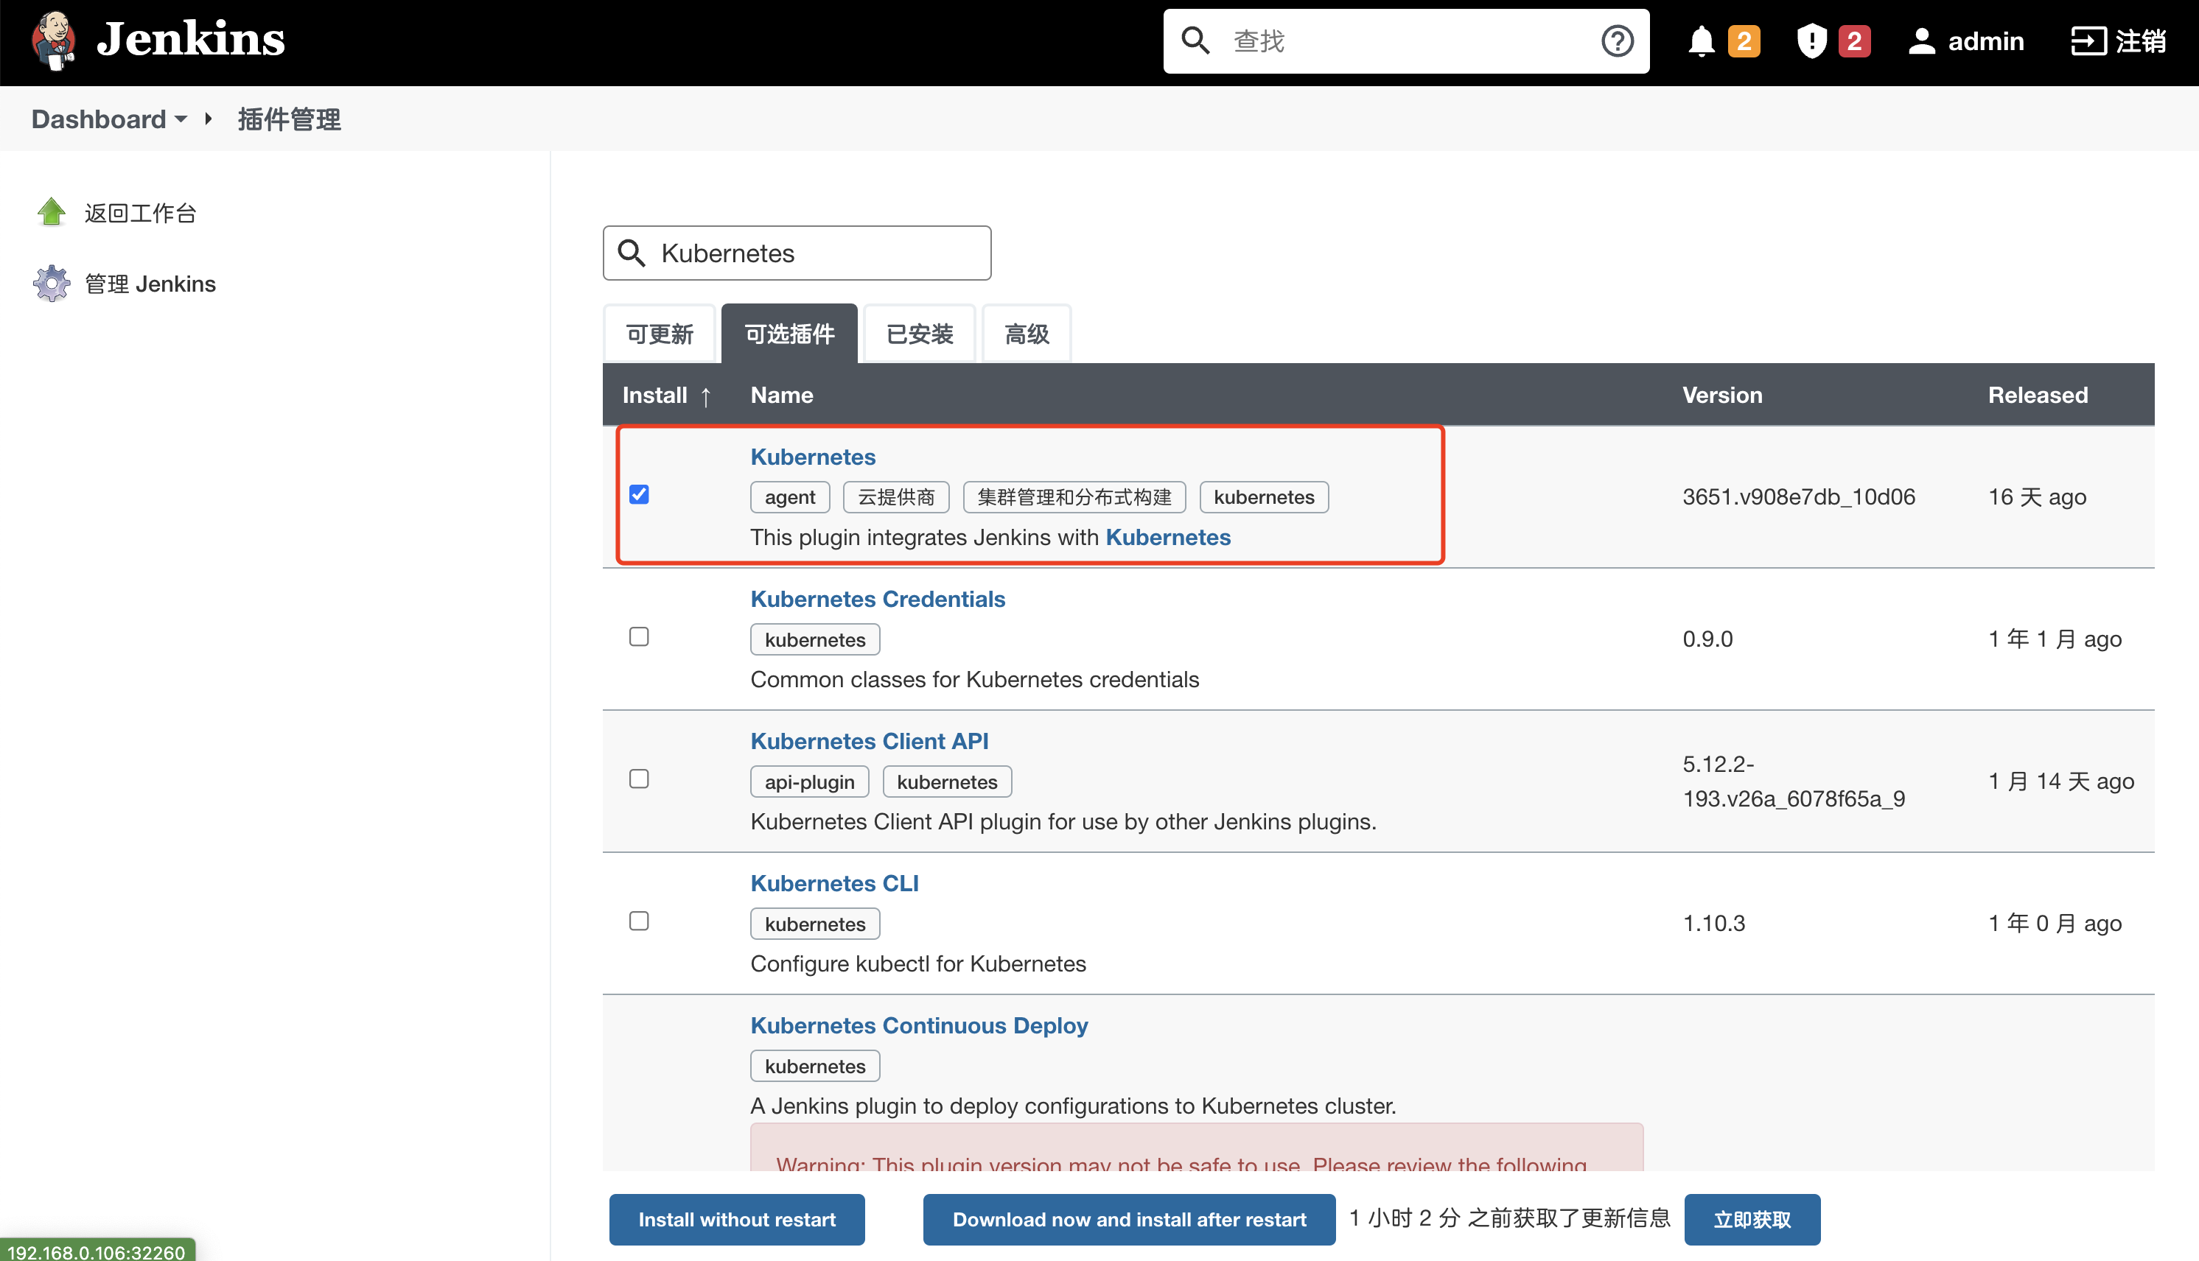Click the admin user profile icon
The width and height of the screenshot is (2199, 1261).
tap(1922, 41)
